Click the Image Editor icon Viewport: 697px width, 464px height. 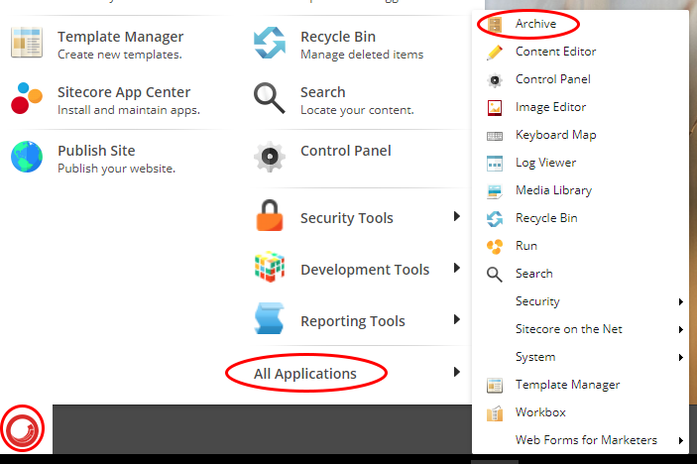(x=495, y=107)
